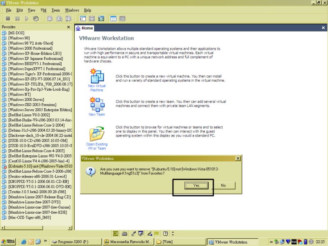Switch to Programs-320G (P:) taskbar window
328x246 pixels.
pos(76,241)
